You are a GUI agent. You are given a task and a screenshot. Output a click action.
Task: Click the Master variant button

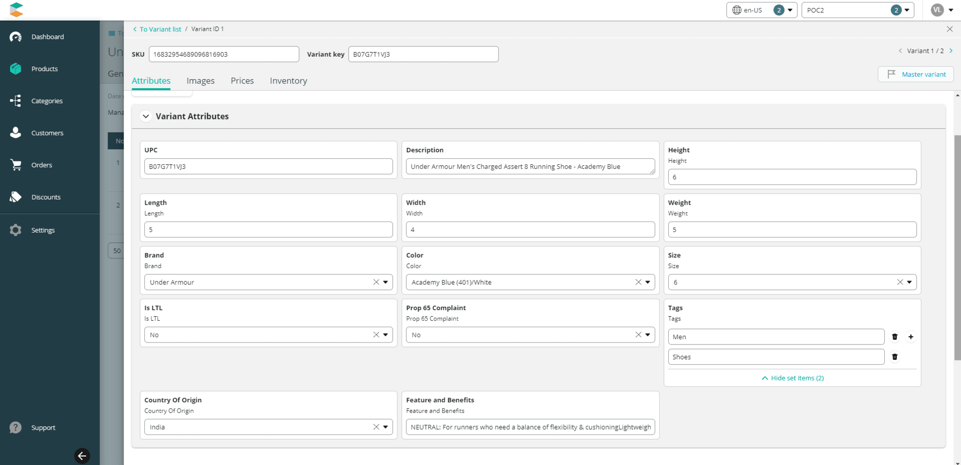pos(916,74)
